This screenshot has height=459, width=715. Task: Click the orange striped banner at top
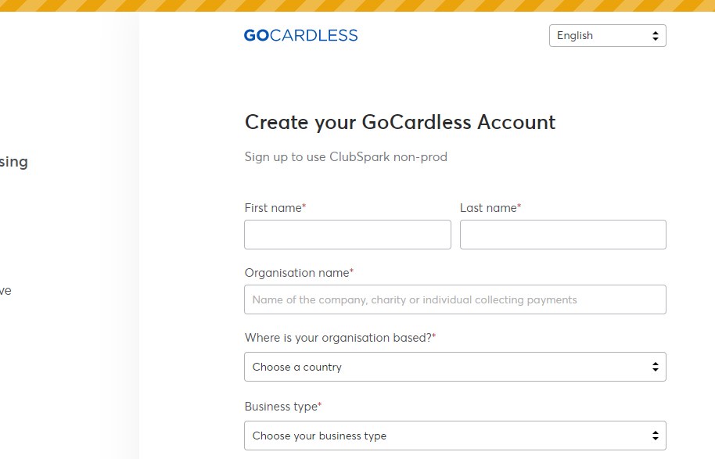tap(357, 5)
